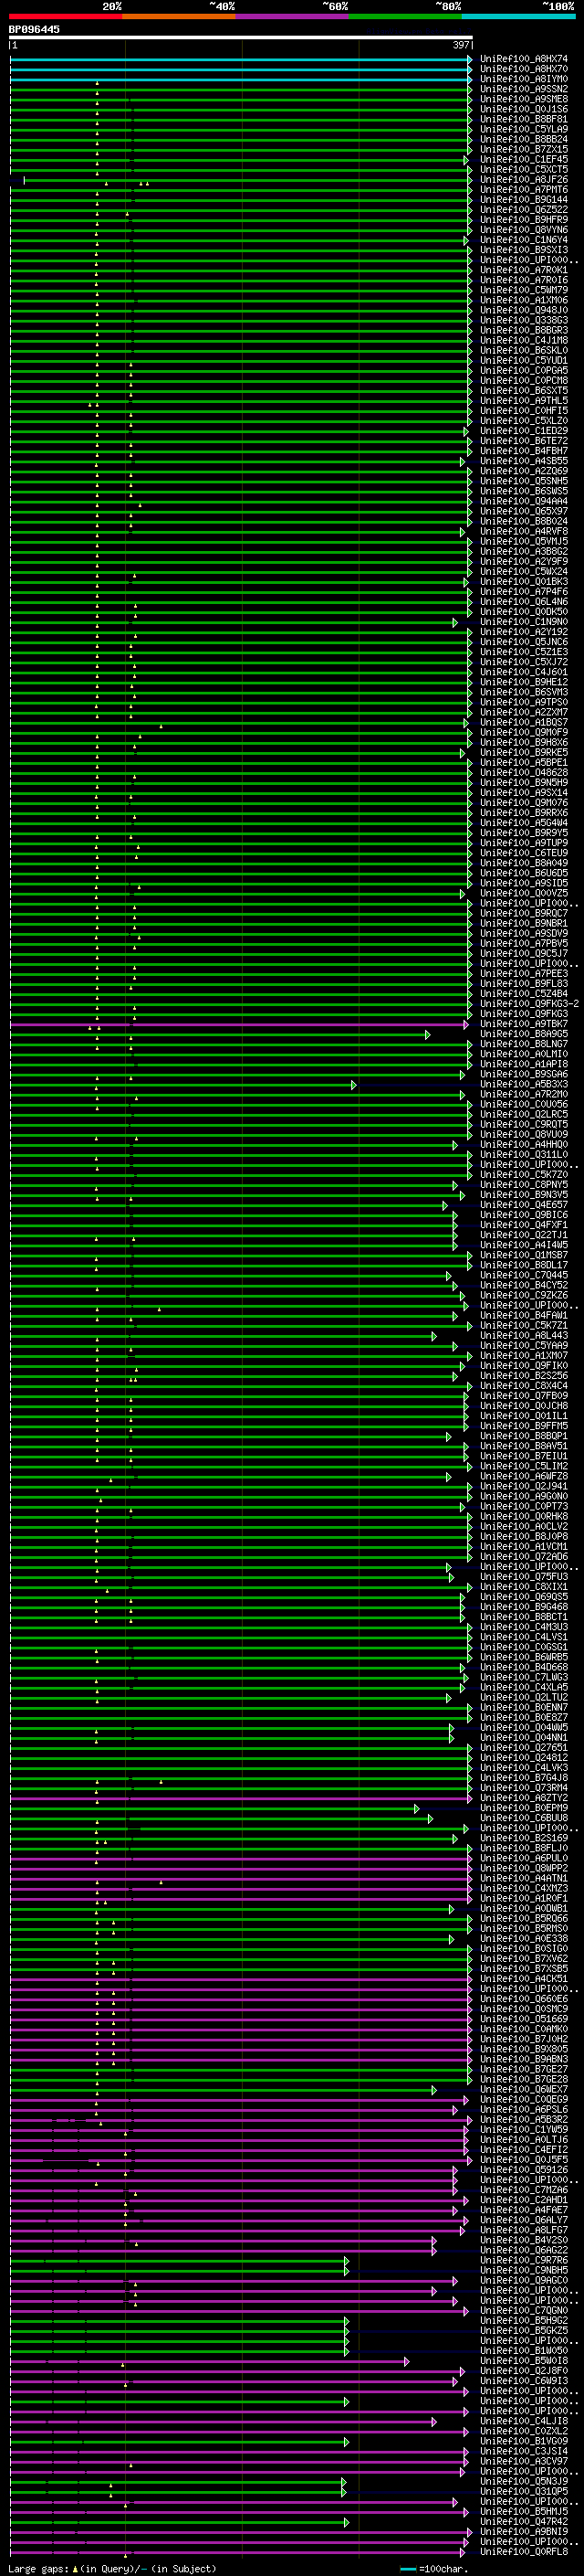Select hit label UniRef100_B4V2S0

(523, 2240)
